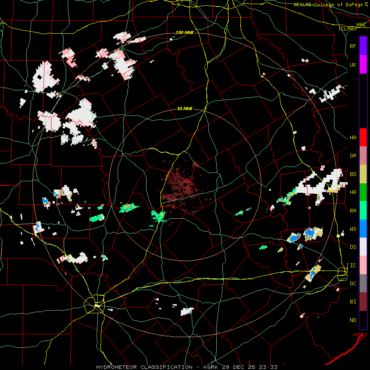370x370 pixels.
Task: Click the "WS" legend label
Action: coord(353,229)
